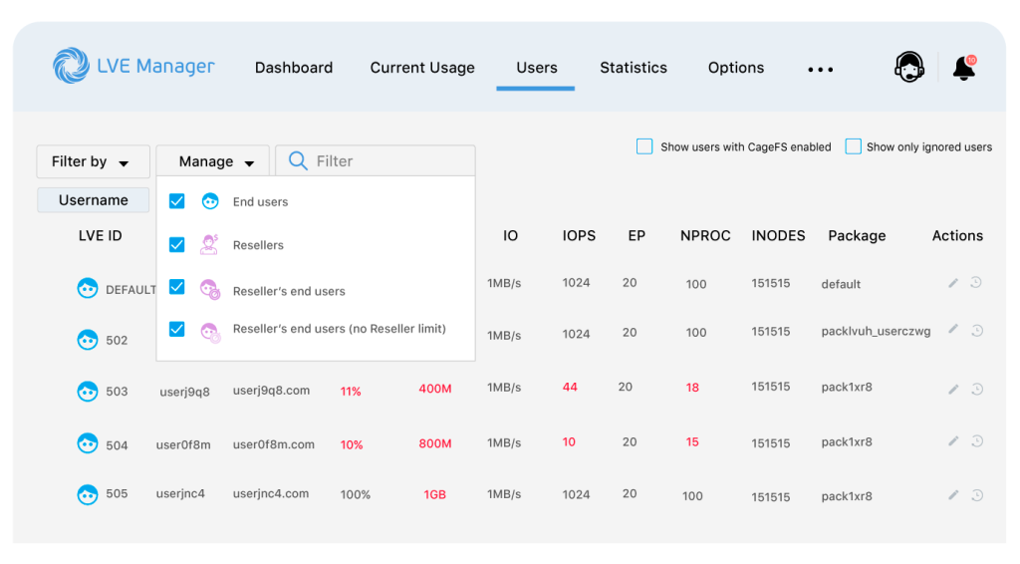Click the LVE Manager title text
Image resolution: width=1020 pixels, height=564 pixels.
pos(155,67)
